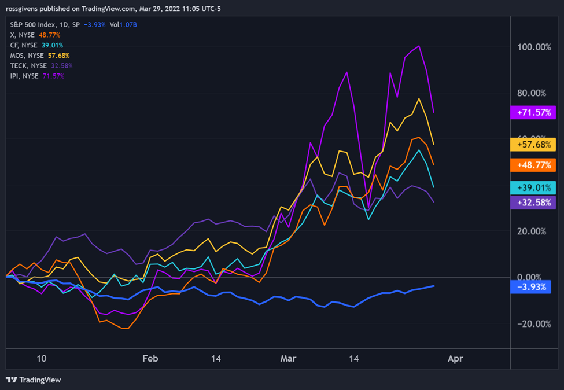Click the Feb label on time axis
The height and width of the screenshot is (390, 564).
pyautogui.click(x=150, y=359)
